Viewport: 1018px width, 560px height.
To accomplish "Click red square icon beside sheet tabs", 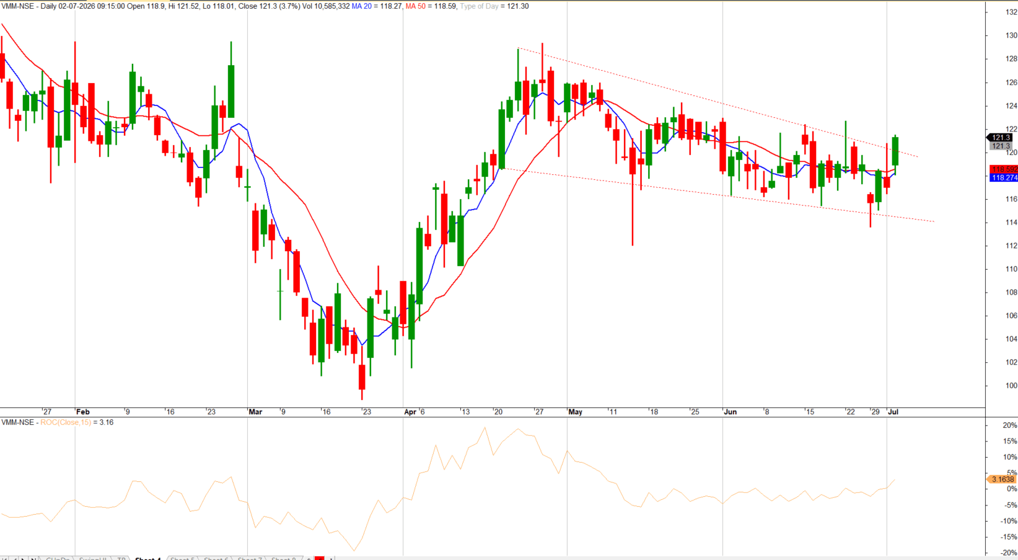I will [x=320, y=558].
